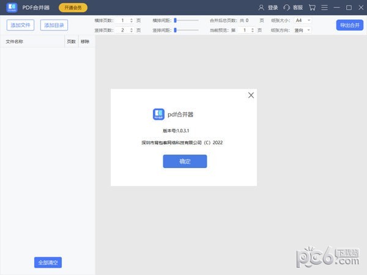Open the 纸张大小 A4 dropdown

pyautogui.click(x=303, y=21)
